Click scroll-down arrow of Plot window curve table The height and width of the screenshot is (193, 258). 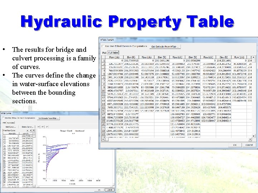click(34, 186)
